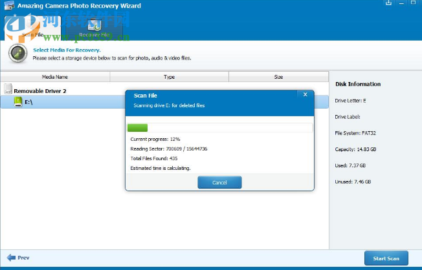The width and height of the screenshot is (422, 270).
Task: Click 'Scanning drive E: for deleted files' text
Action: click(x=169, y=105)
